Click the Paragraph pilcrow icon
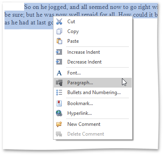This screenshot has height=156, width=164. [x=59, y=83]
